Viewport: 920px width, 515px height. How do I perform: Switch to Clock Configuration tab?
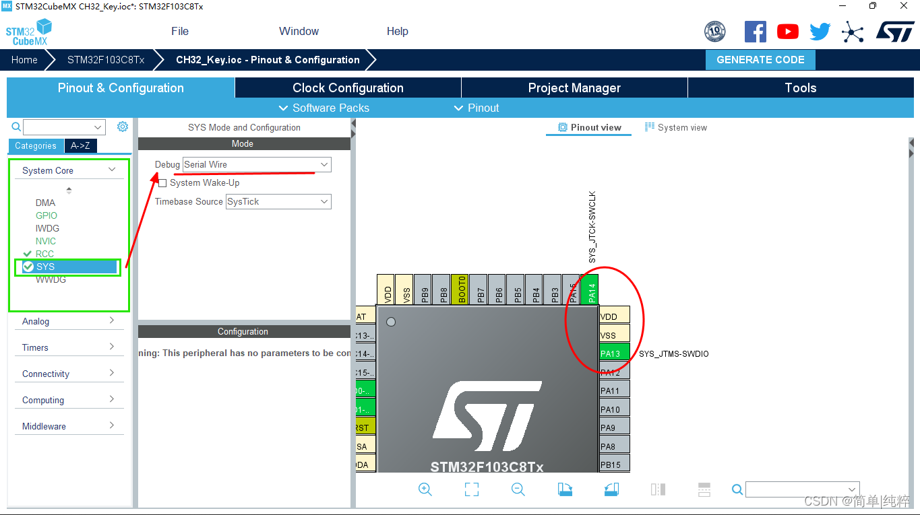pos(348,88)
